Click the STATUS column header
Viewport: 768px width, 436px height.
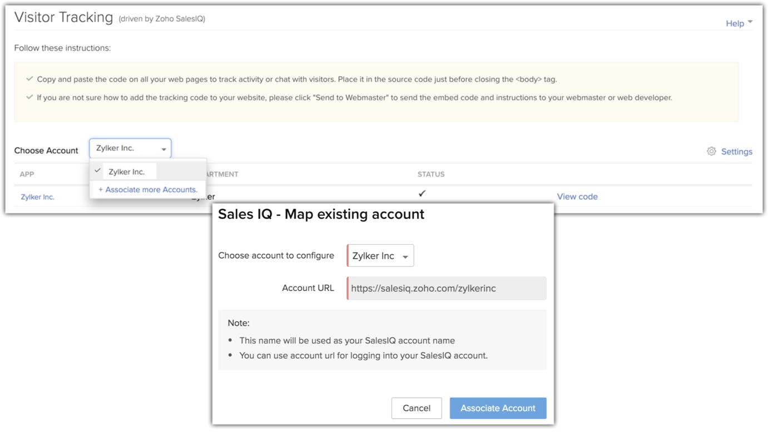coord(431,174)
